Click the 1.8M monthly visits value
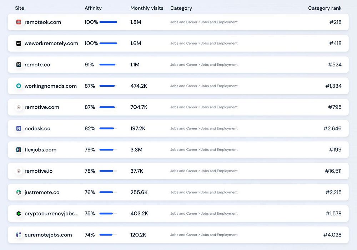Image resolution: width=357 pixels, height=250 pixels. pos(136,22)
